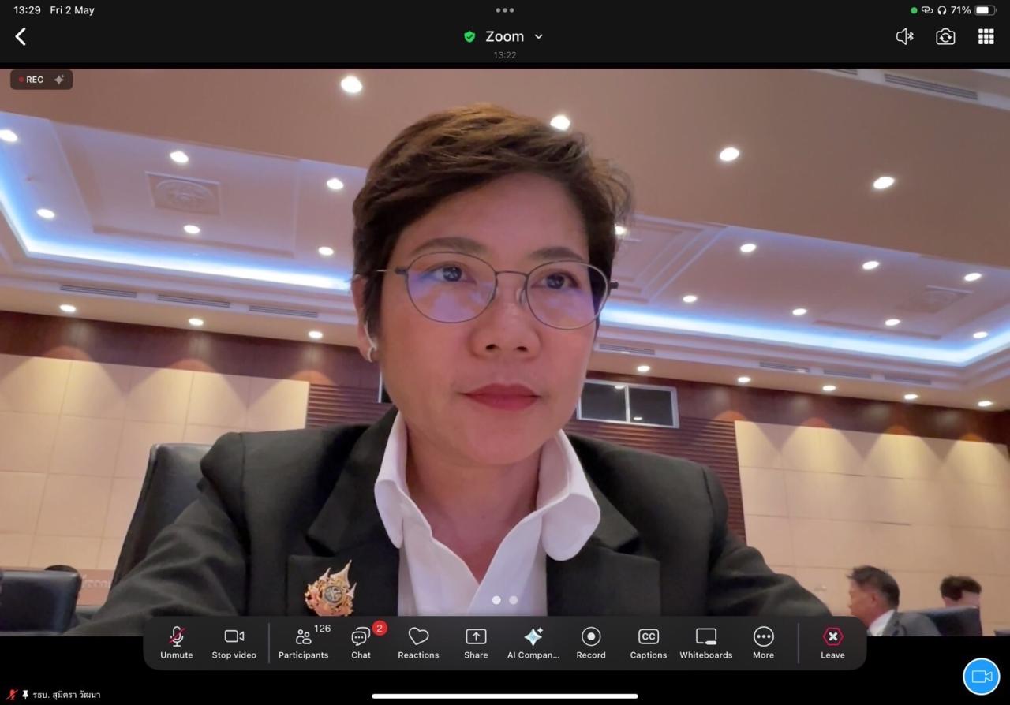Open the three-dot iPad multitasking menu
This screenshot has width=1010, height=705.
point(505,10)
